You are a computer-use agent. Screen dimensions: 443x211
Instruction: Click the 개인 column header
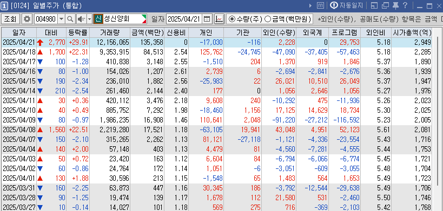[206, 33]
